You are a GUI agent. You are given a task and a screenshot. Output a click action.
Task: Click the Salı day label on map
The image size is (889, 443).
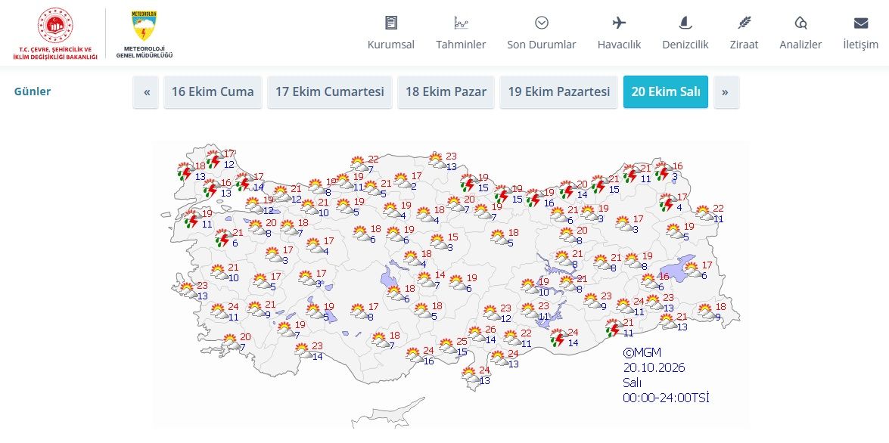(x=633, y=383)
